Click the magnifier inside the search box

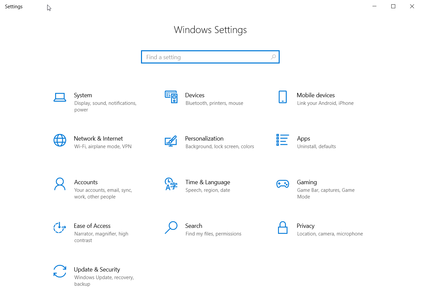coord(273,57)
